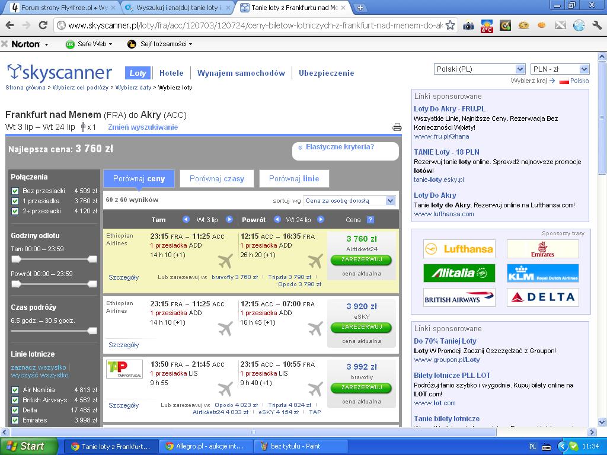
Task: Click the TAP Portugal airline logo
Action: [124, 369]
